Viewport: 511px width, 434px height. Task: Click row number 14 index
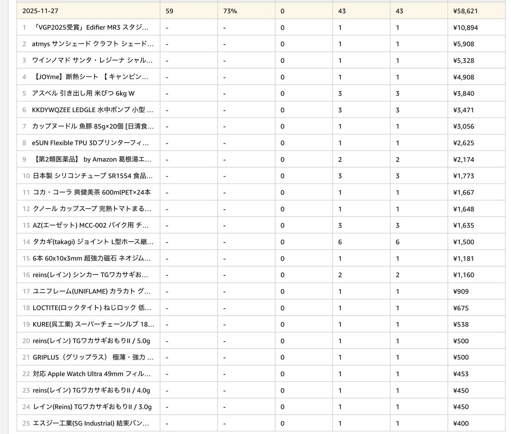pyautogui.click(x=26, y=242)
